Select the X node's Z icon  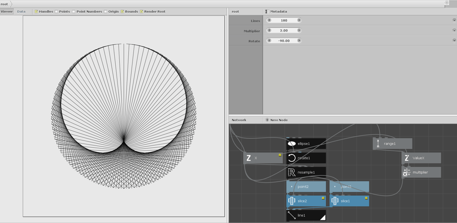tap(248, 158)
